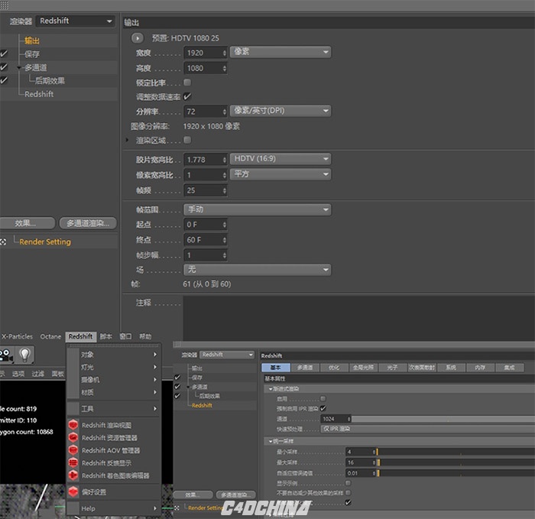Click the target icon beside Render Setting in Output window
Image resolution: width=535 pixels, height=519 pixels.
coord(3,242)
